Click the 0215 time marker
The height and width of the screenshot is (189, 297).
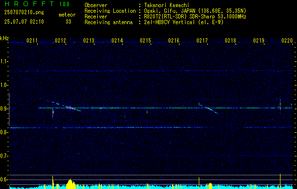(145, 40)
